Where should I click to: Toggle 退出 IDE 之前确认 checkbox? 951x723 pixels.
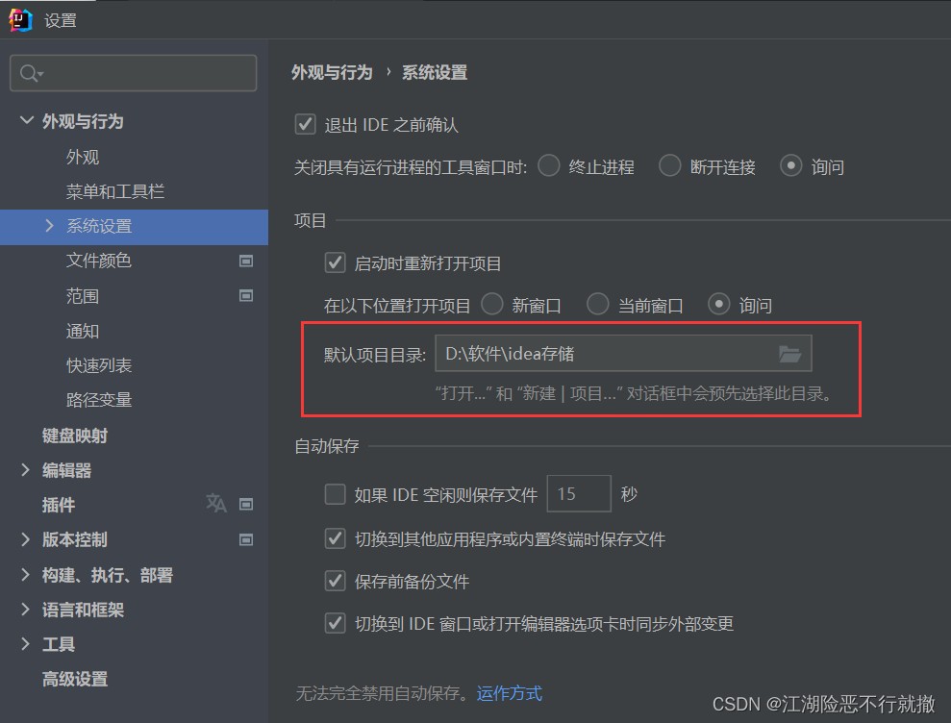[305, 124]
